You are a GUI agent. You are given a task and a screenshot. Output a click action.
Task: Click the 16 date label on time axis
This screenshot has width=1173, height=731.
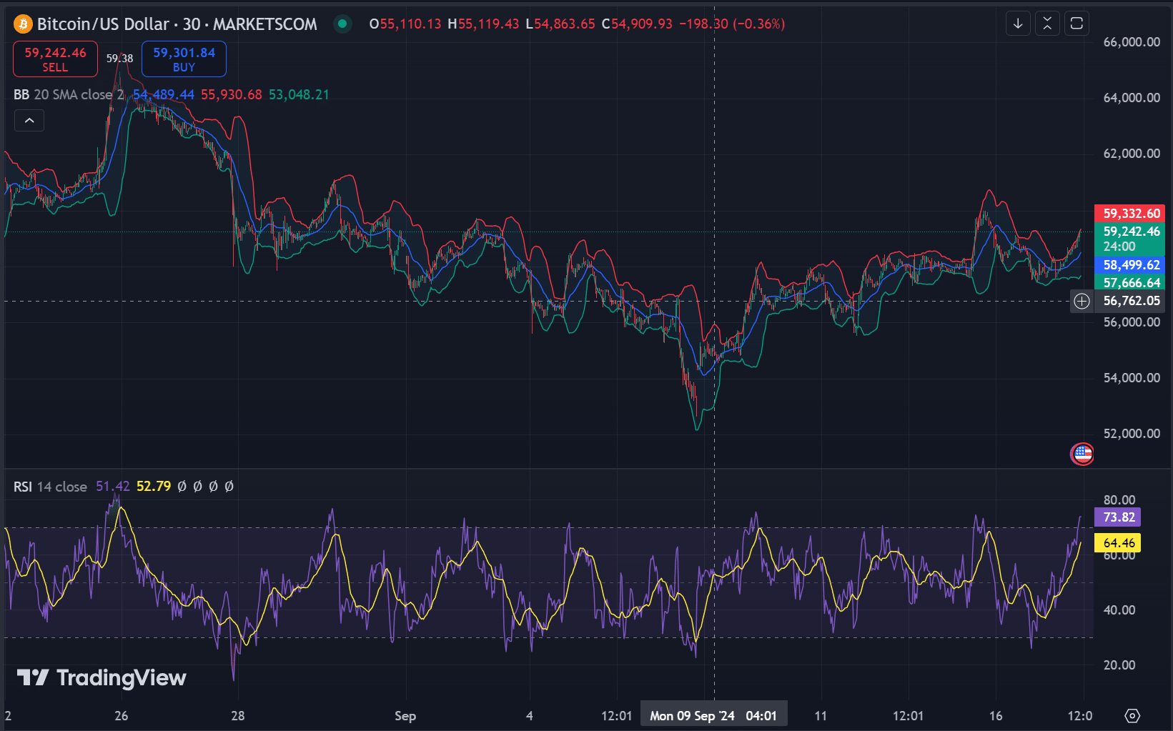click(x=996, y=716)
